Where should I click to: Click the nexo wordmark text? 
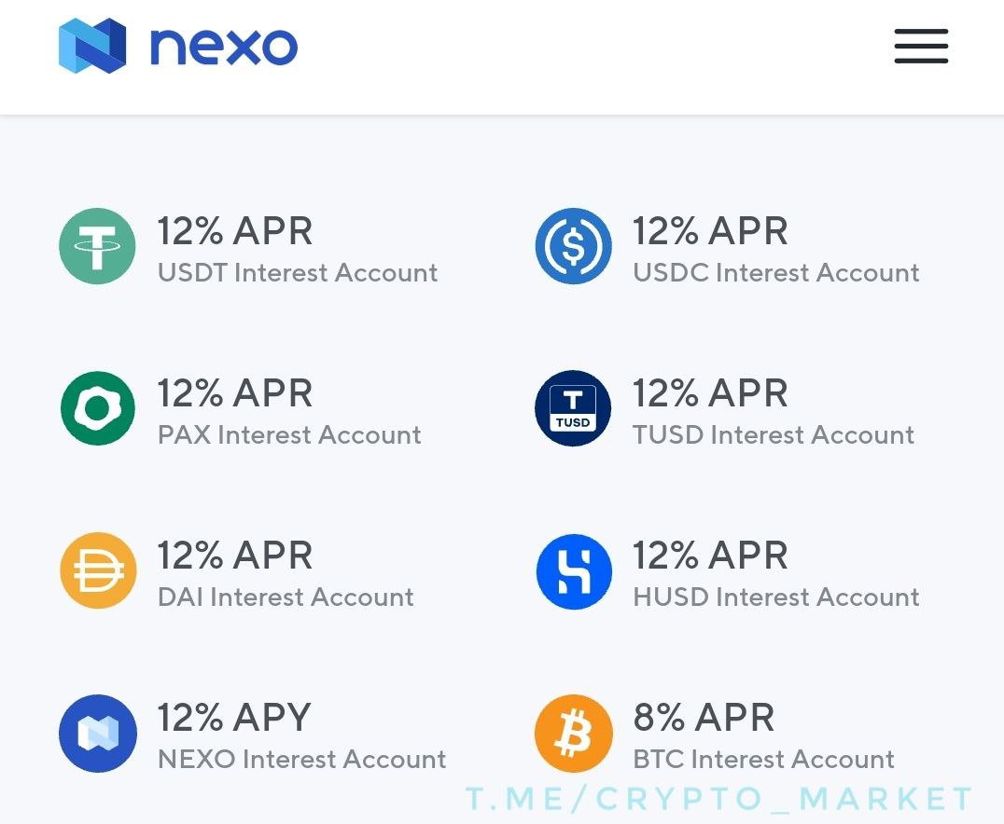pyautogui.click(x=223, y=47)
